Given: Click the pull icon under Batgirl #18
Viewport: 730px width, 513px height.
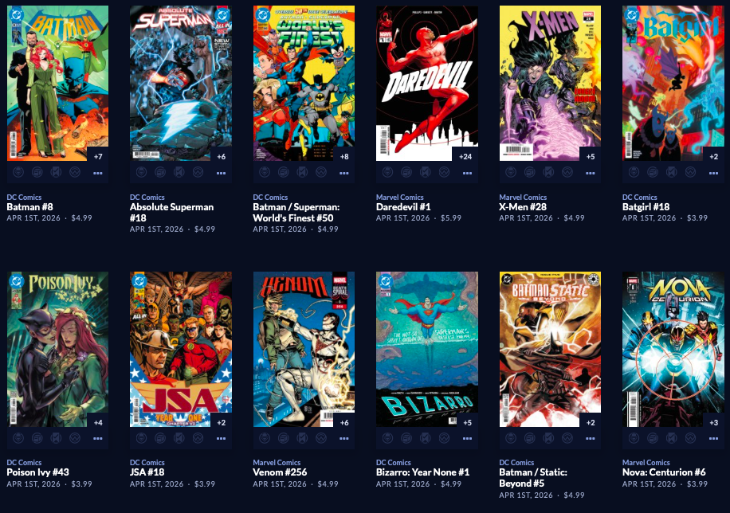Looking at the screenshot, I should pos(634,173).
